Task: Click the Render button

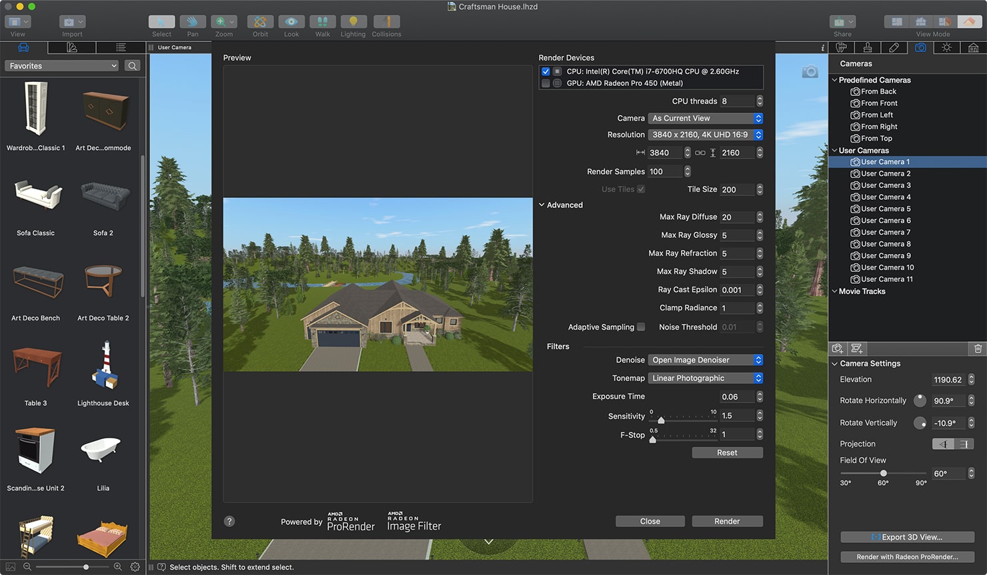Action: coord(727,520)
